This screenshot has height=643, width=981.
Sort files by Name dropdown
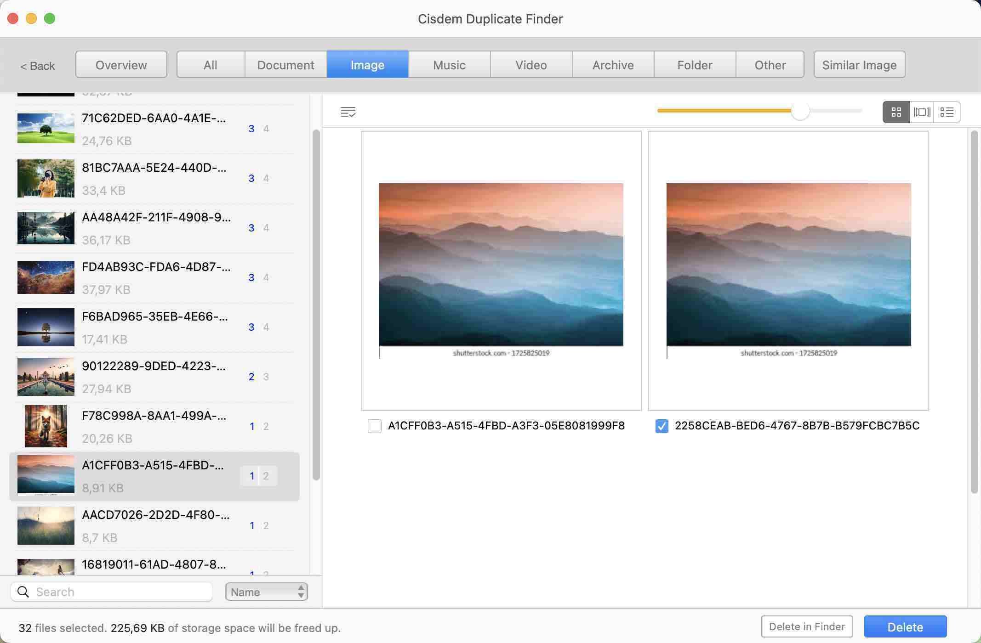pyautogui.click(x=265, y=592)
